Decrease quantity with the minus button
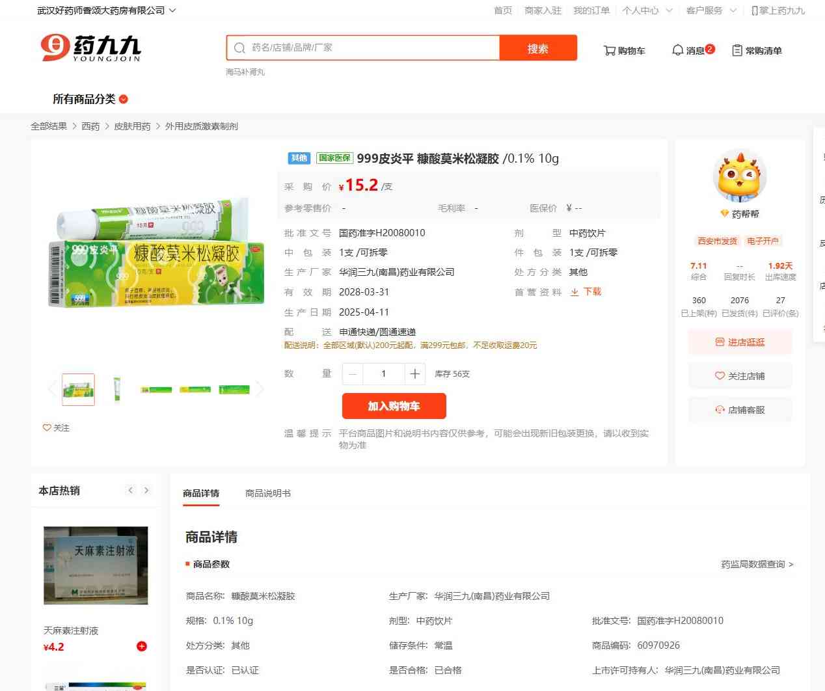 [x=353, y=373]
